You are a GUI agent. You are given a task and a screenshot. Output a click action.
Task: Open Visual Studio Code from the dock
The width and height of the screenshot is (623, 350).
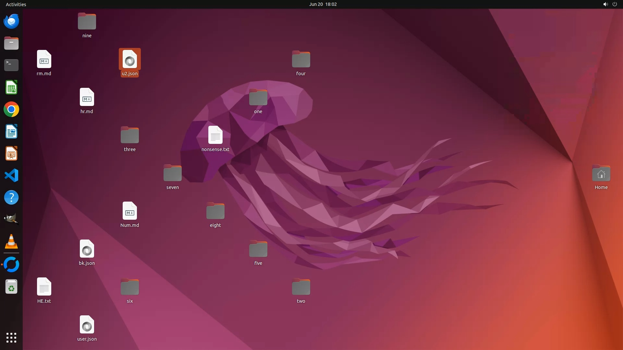tap(11, 176)
